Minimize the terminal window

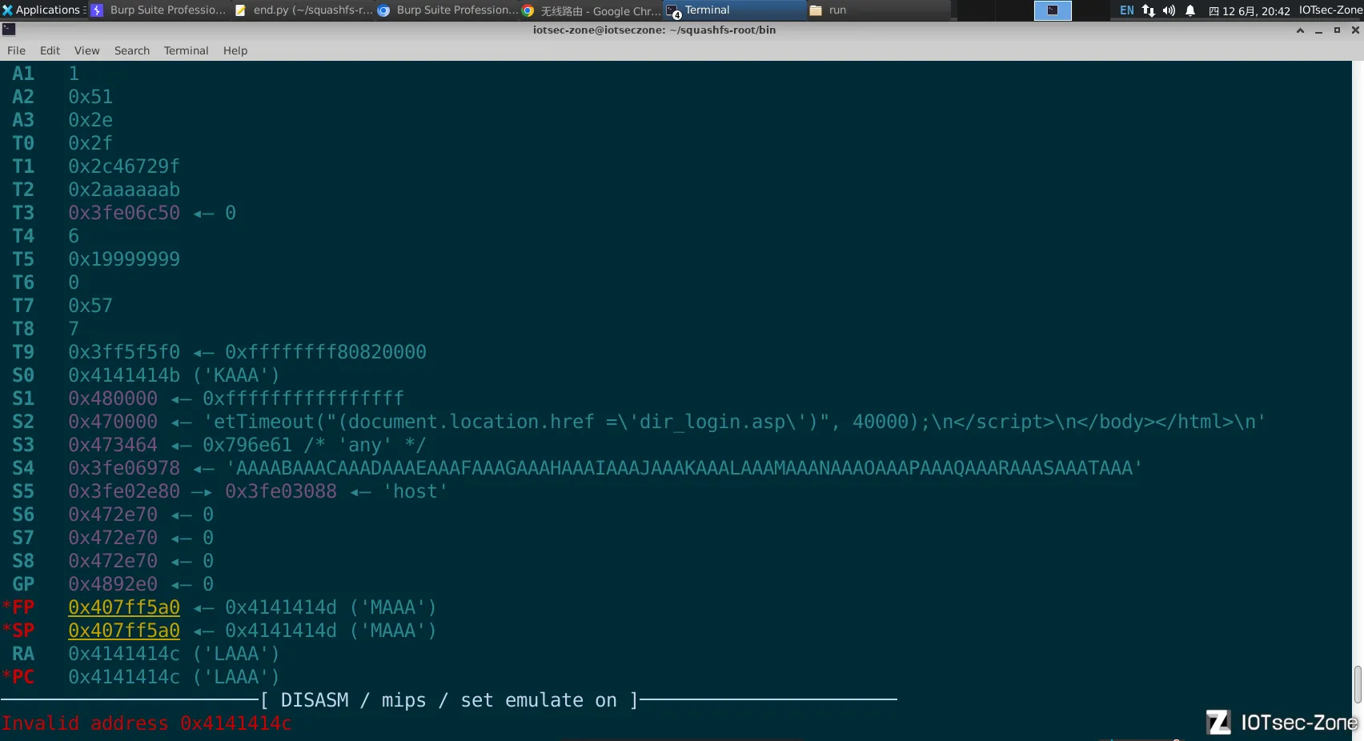point(1318,30)
